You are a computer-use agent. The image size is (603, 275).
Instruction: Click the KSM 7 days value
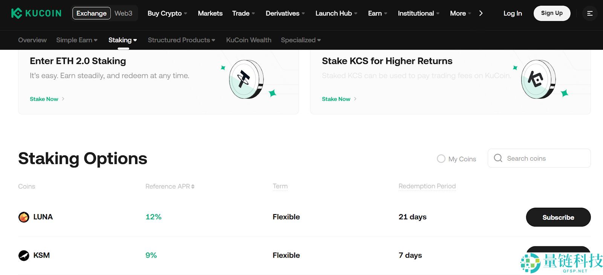point(410,255)
